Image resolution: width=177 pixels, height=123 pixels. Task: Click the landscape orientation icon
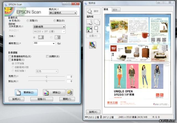41,37
